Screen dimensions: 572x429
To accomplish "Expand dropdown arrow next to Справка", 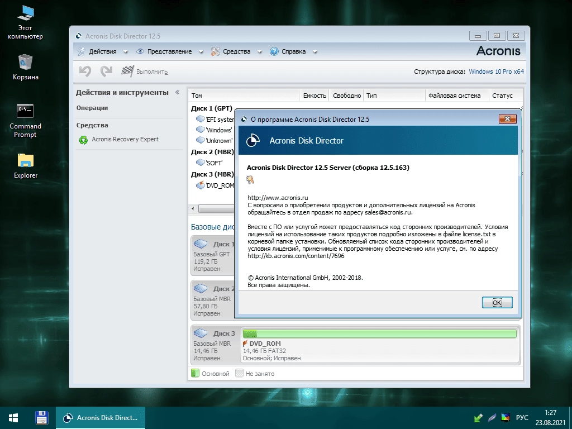I will tap(314, 52).
